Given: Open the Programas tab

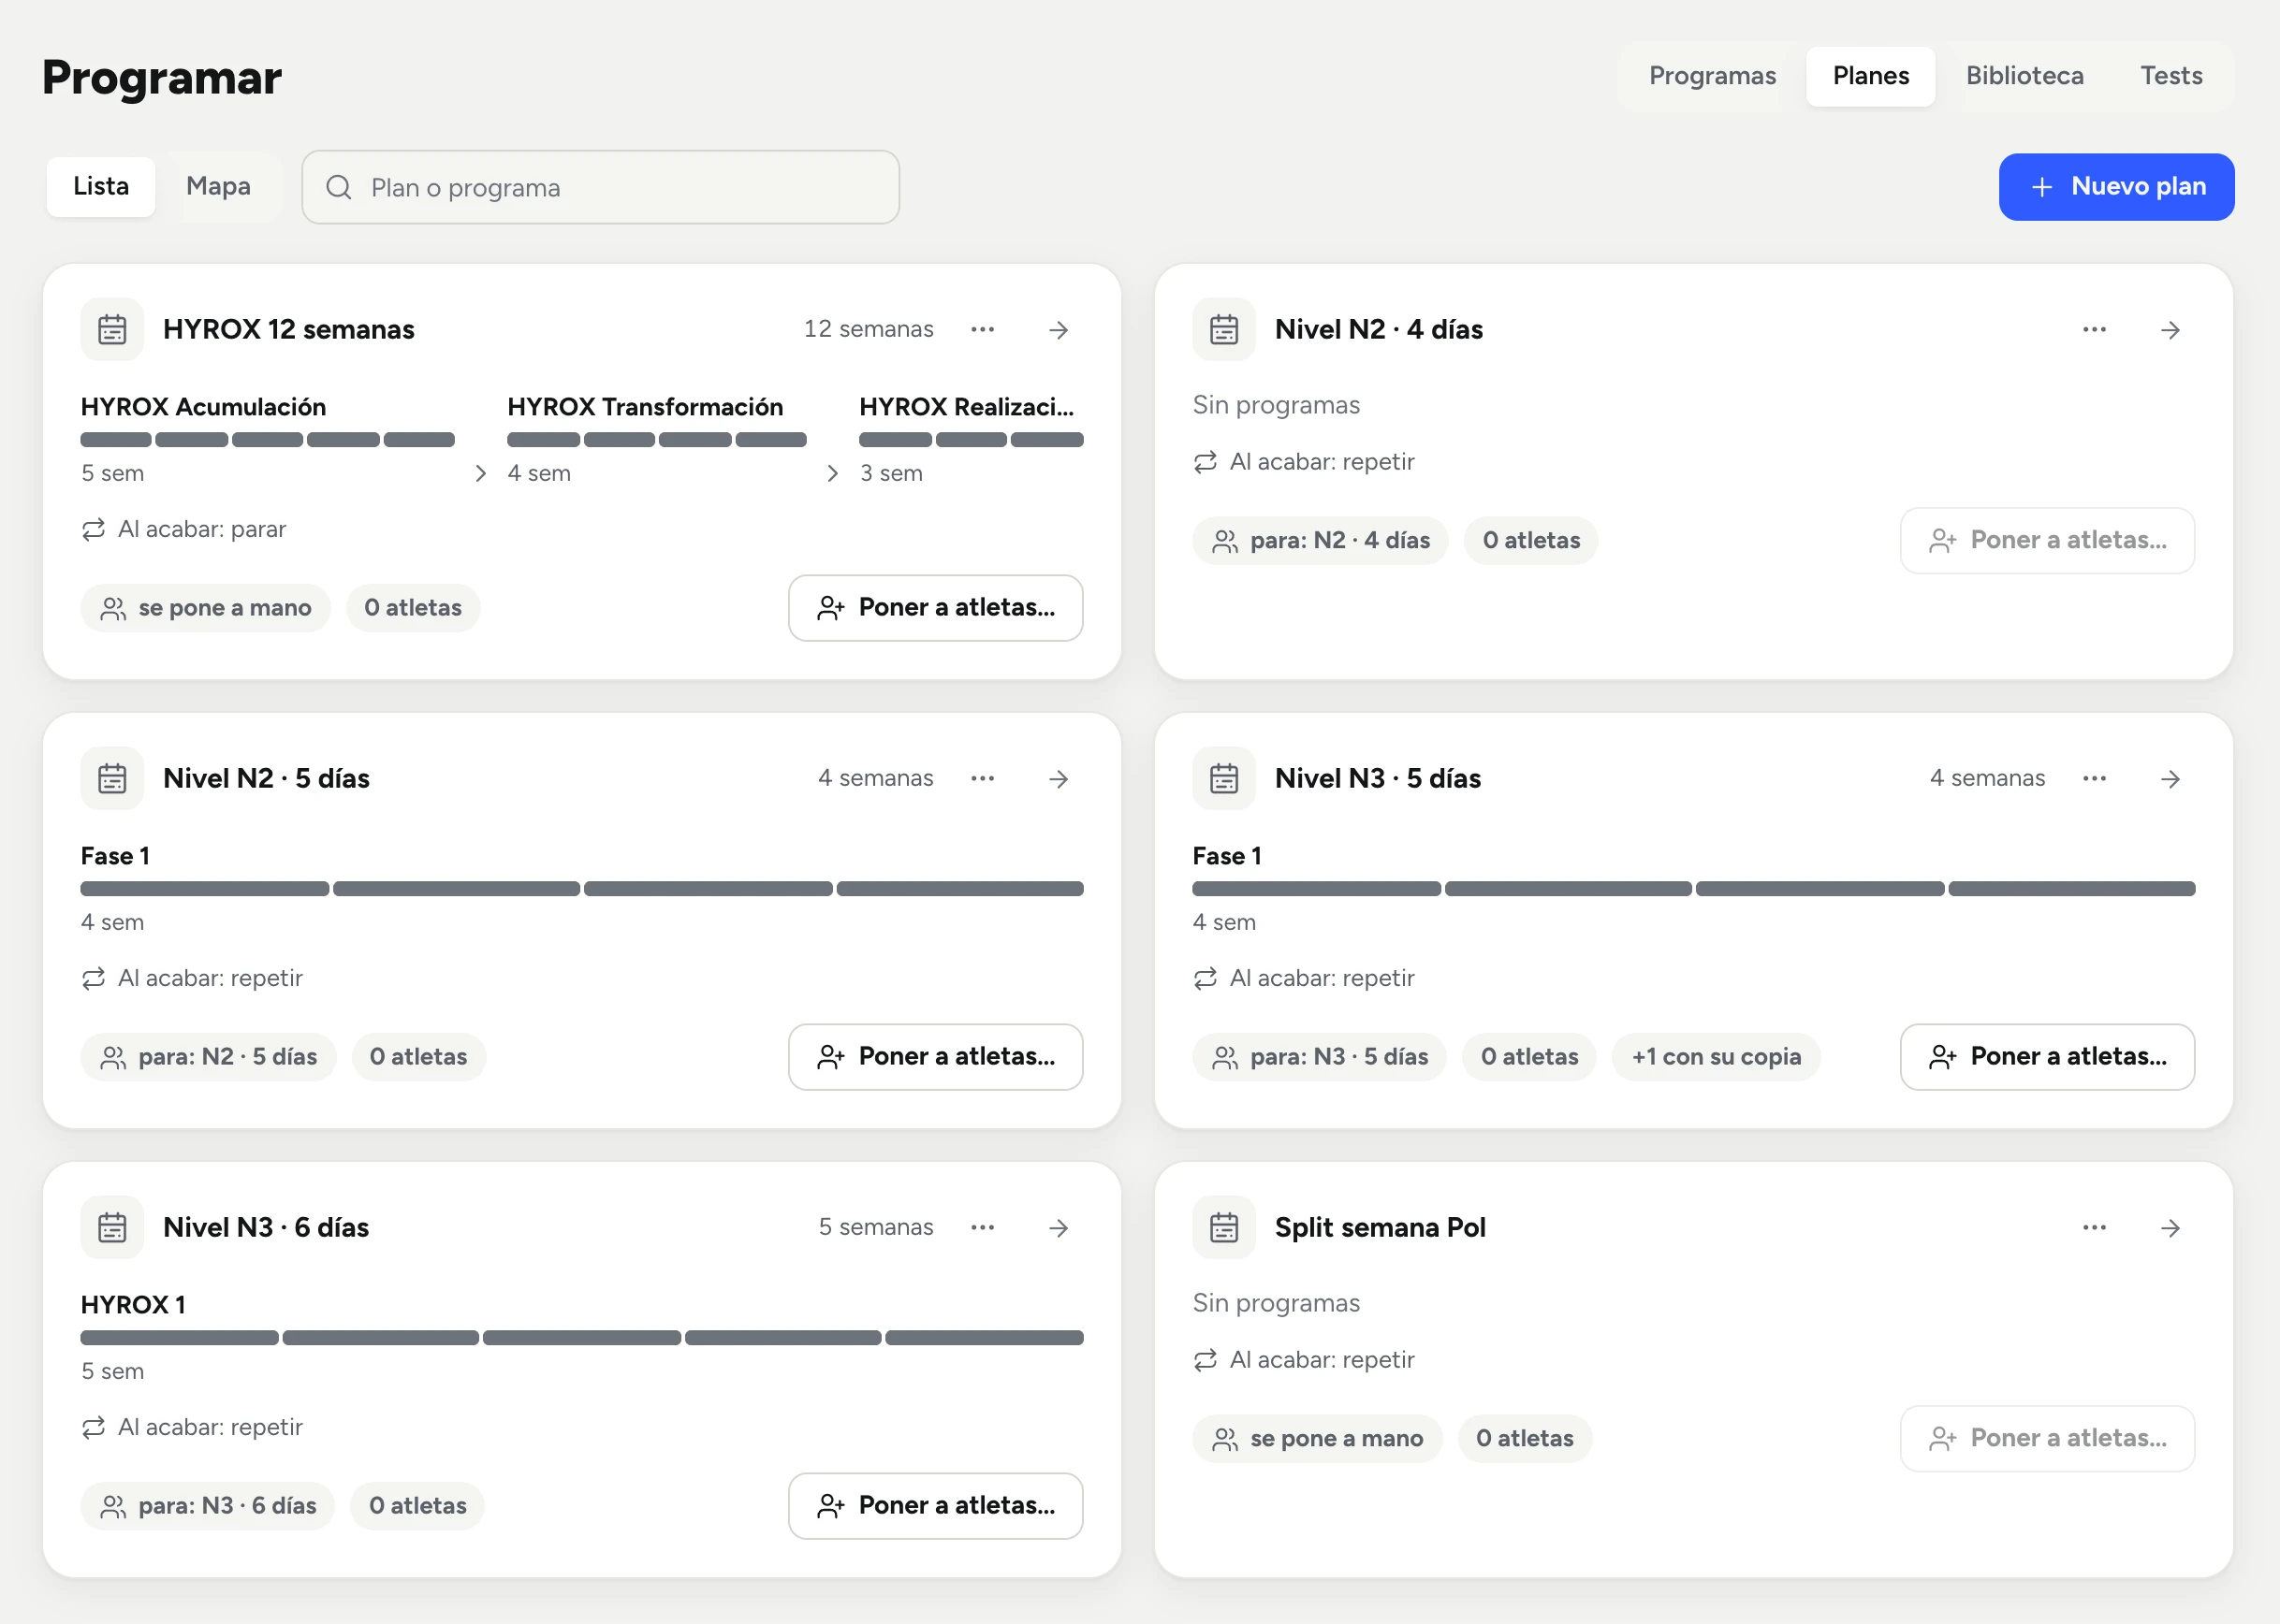Looking at the screenshot, I should coord(1712,76).
